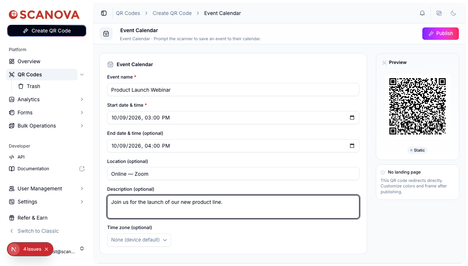The height and width of the screenshot is (266, 468).
Task: Open the notifications bell
Action: [422, 13]
